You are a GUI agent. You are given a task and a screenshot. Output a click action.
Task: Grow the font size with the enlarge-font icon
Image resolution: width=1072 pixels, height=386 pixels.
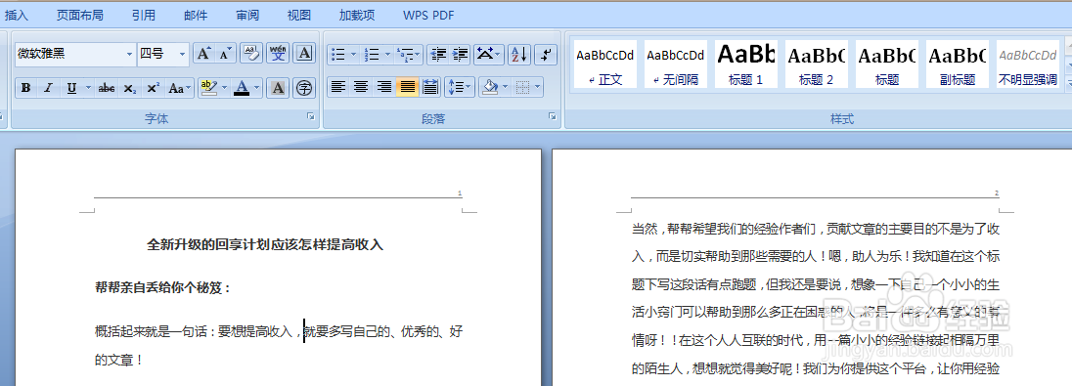click(x=203, y=54)
